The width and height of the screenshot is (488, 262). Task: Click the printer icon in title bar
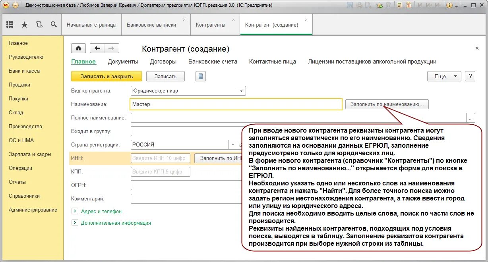tap(360, 6)
